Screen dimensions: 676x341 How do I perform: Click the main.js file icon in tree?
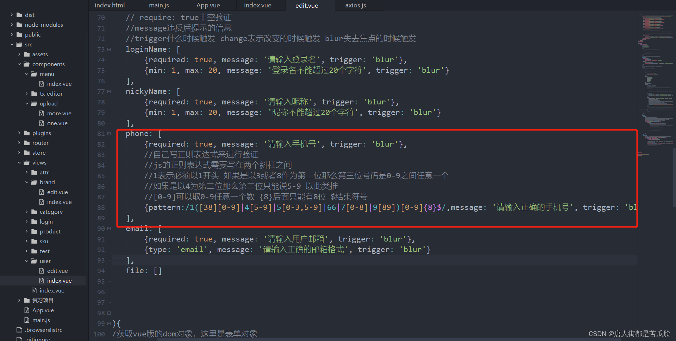tap(27, 320)
